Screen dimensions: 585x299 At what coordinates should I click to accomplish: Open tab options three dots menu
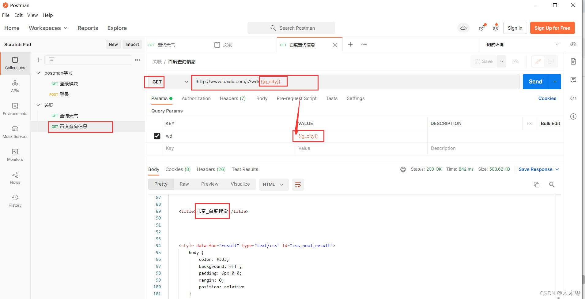pyautogui.click(x=364, y=45)
